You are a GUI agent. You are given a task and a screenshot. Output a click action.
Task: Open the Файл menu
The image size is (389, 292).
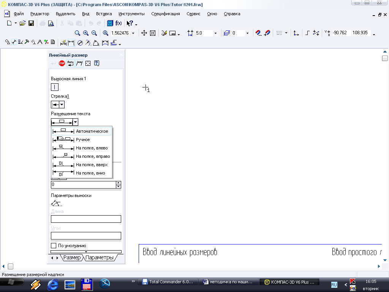click(19, 14)
